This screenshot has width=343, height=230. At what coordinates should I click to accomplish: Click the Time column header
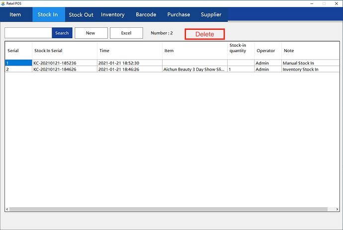coord(130,51)
